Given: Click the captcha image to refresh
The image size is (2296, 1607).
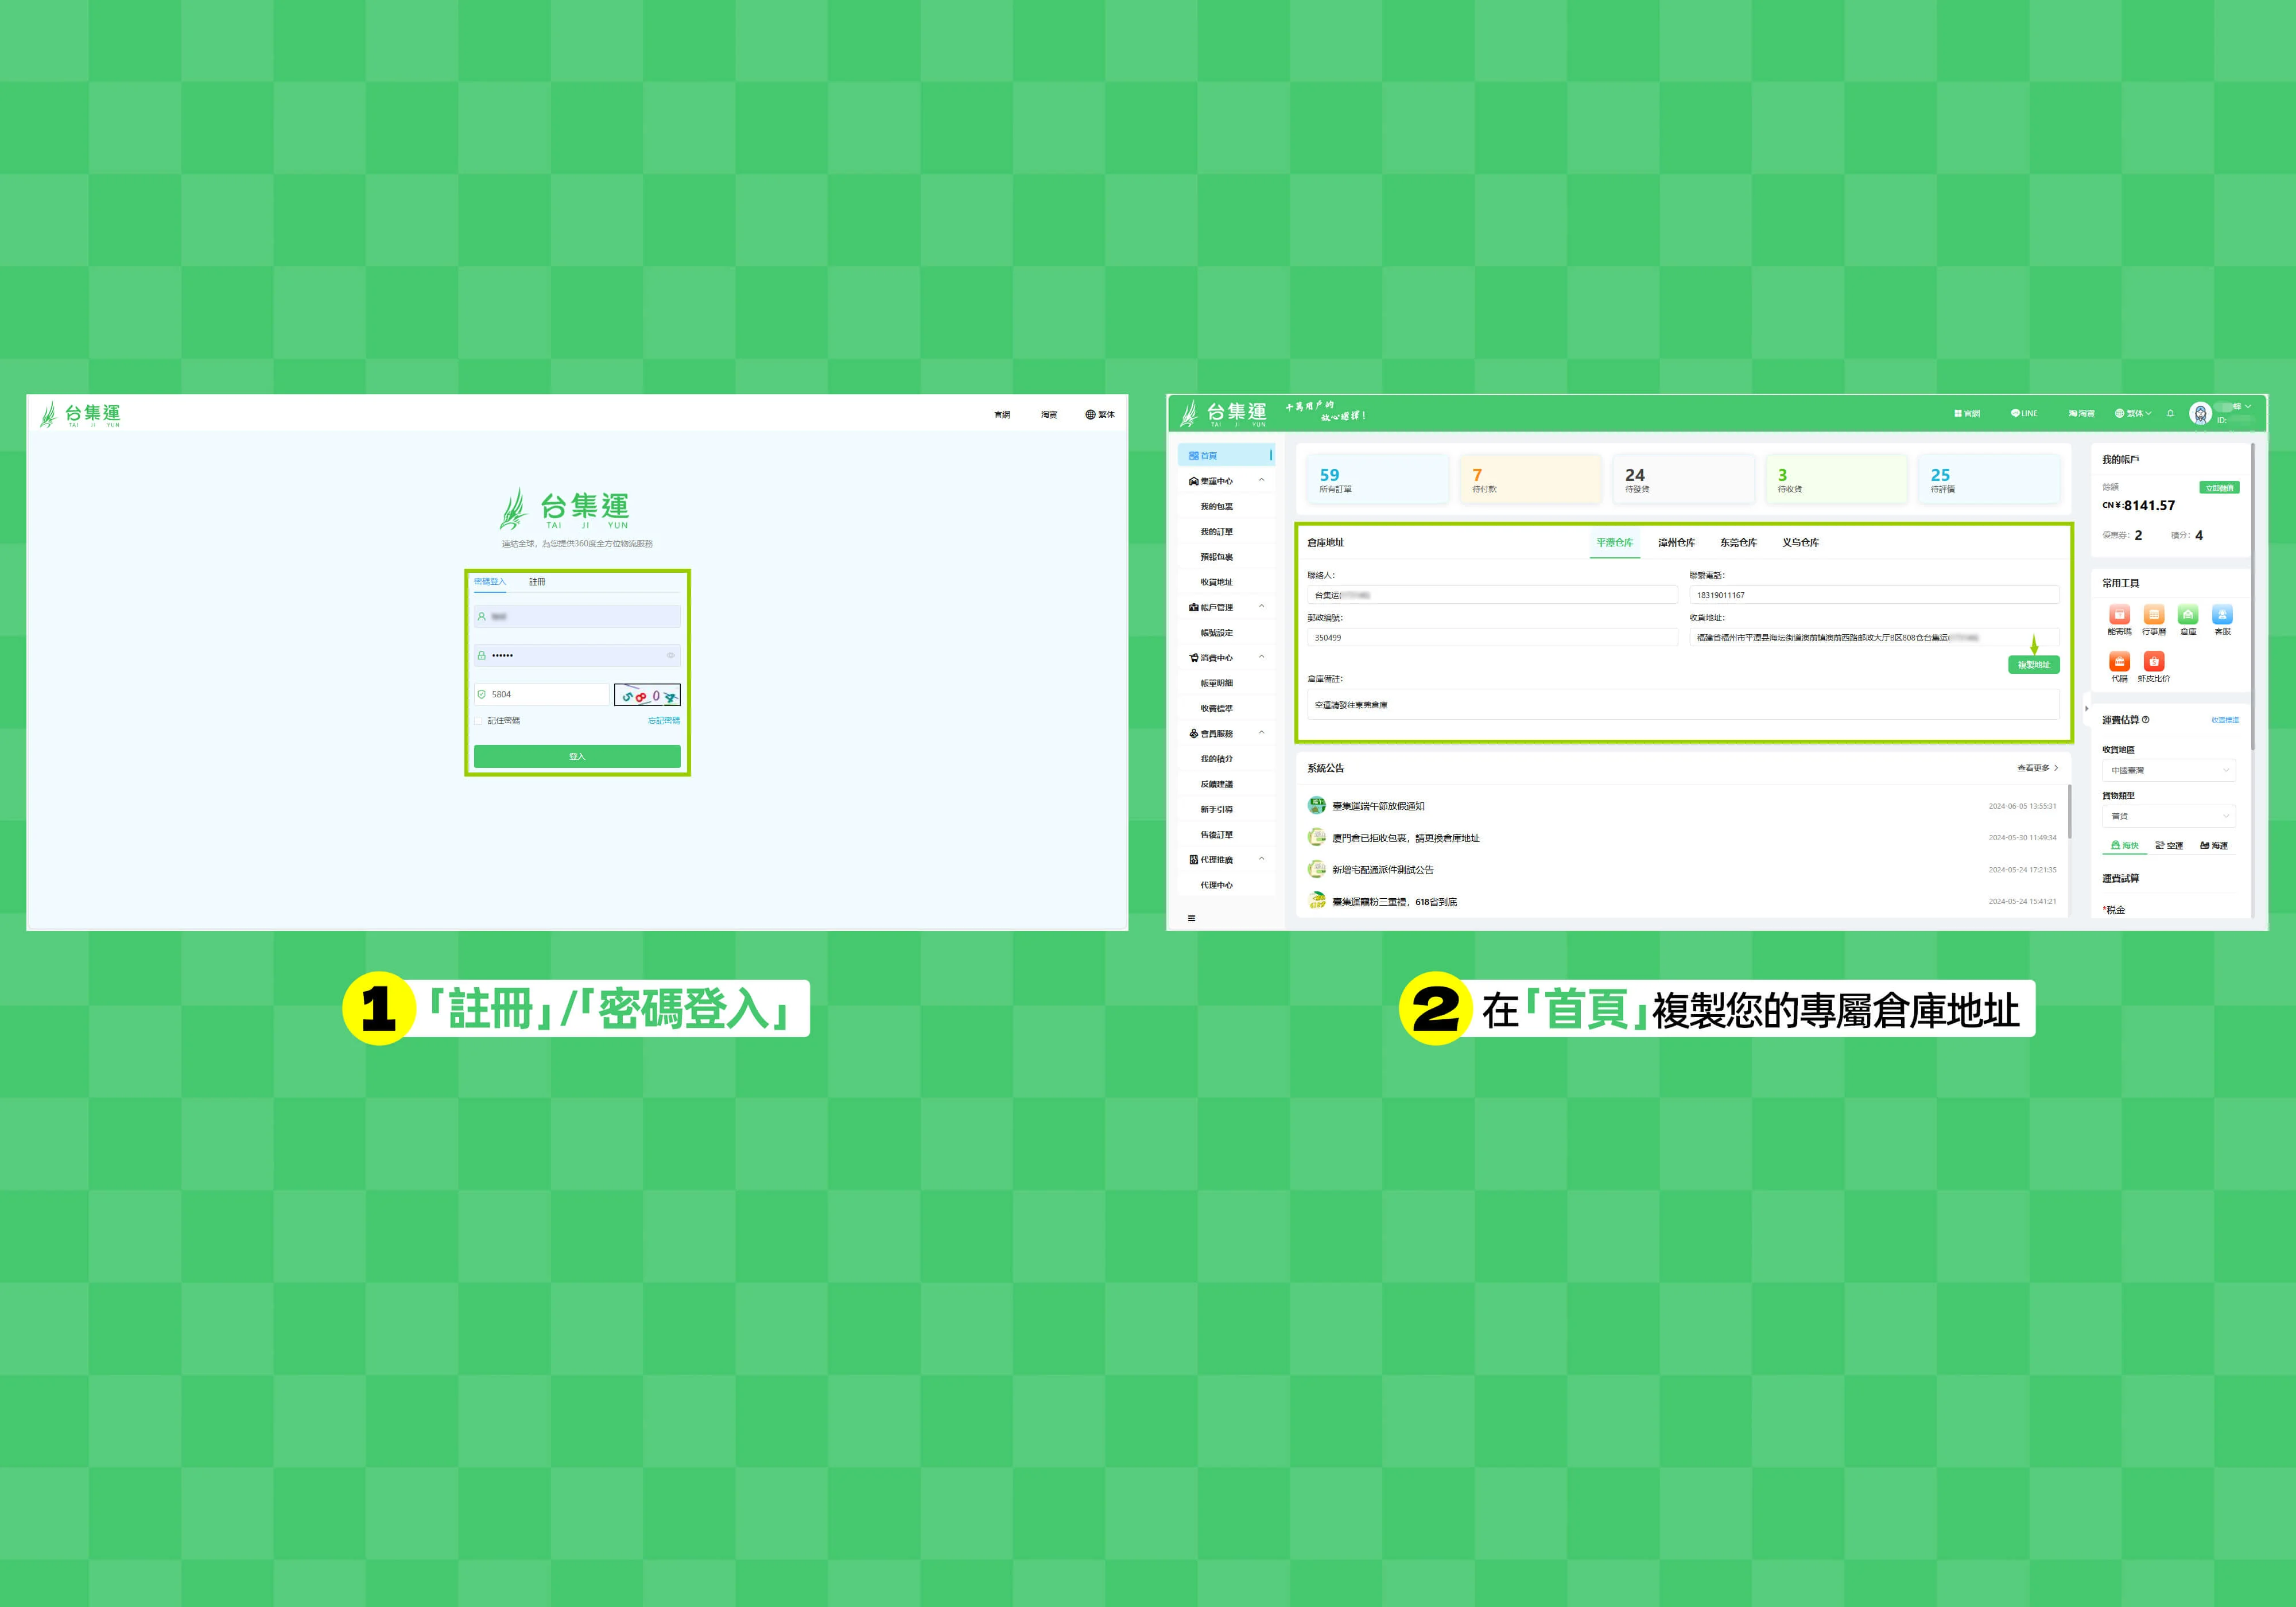Looking at the screenshot, I should tap(647, 695).
